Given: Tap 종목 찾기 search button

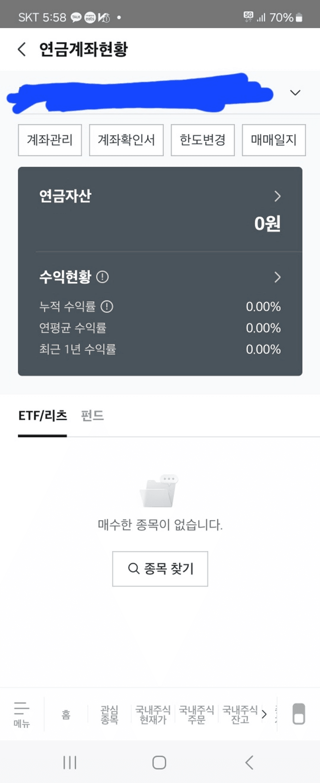Looking at the screenshot, I should point(160,569).
